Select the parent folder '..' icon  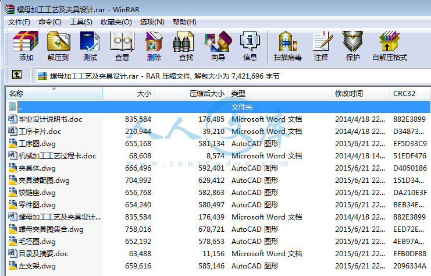[x=12, y=107]
